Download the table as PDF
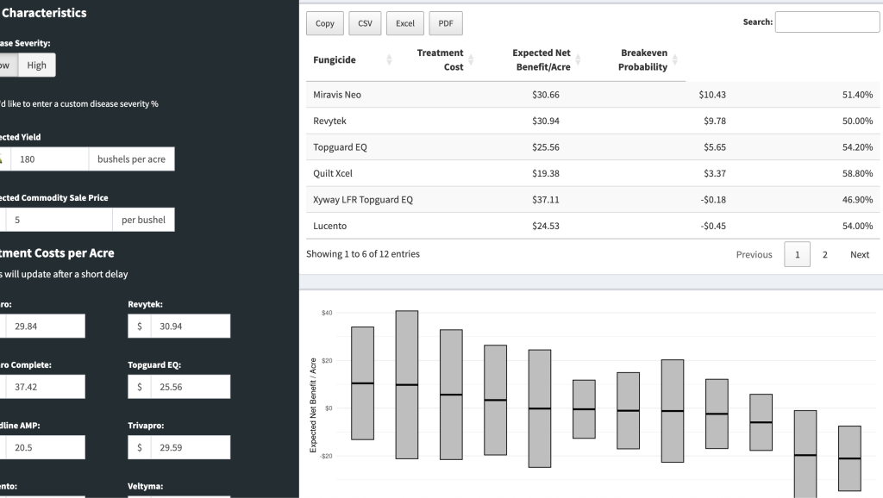The image size is (883, 498). coord(446,23)
